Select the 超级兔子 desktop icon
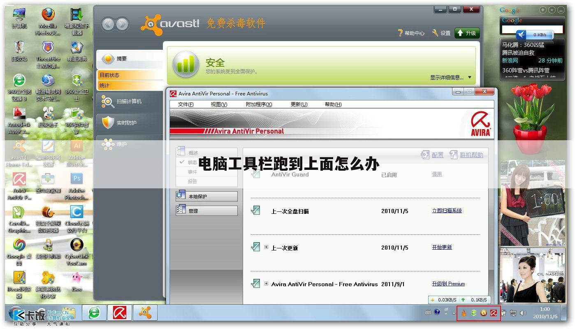The height and width of the screenshot is (329, 575). pos(48,117)
